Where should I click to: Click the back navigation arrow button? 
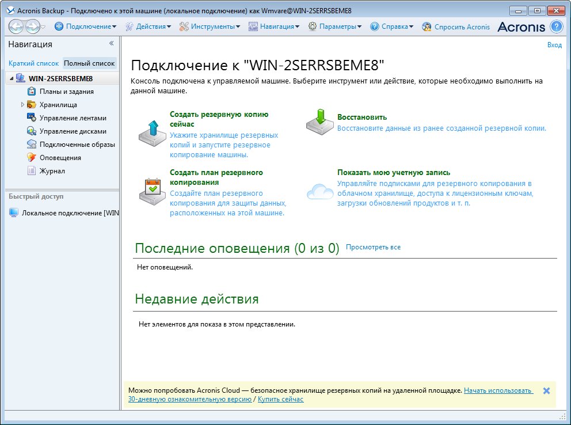pyautogui.click(x=16, y=26)
